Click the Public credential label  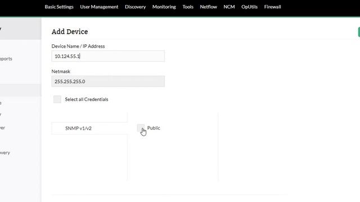pyautogui.click(x=154, y=128)
